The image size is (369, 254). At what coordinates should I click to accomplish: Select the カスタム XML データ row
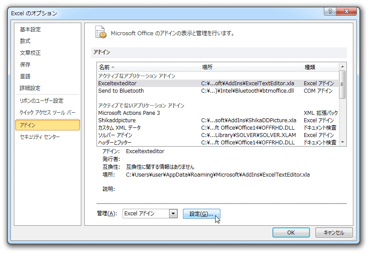pos(218,128)
